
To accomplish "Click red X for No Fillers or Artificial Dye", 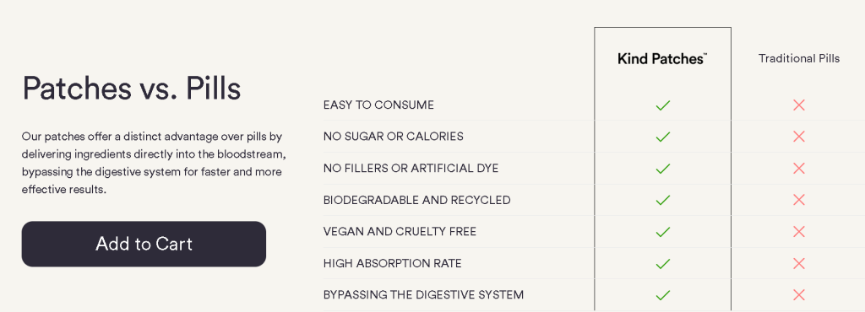I will coord(799,169).
